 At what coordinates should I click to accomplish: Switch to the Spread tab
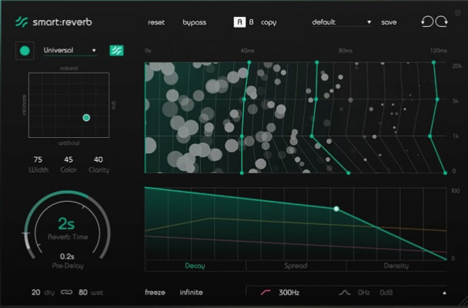pos(296,266)
